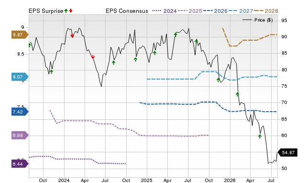Click the 9 label on the EPS axis

tap(23, 27)
